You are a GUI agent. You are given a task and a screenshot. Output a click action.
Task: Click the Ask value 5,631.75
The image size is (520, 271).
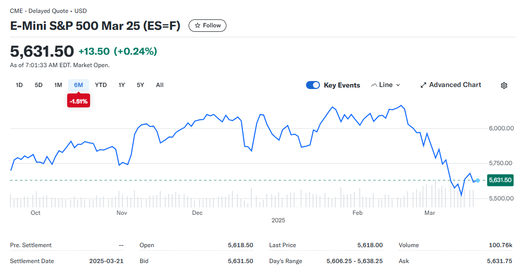(x=500, y=261)
